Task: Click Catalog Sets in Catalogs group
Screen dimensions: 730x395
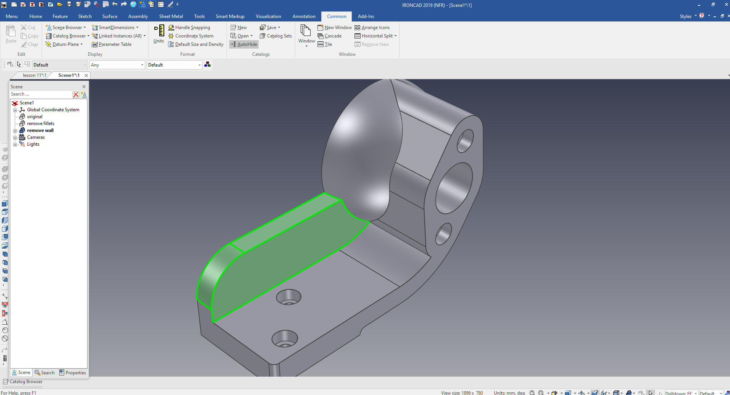Action: pyautogui.click(x=275, y=36)
